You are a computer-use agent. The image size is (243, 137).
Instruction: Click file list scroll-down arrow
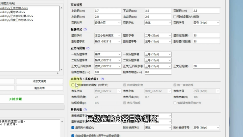pos(61,70)
